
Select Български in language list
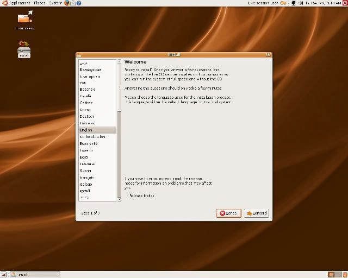[x=97, y=76]
